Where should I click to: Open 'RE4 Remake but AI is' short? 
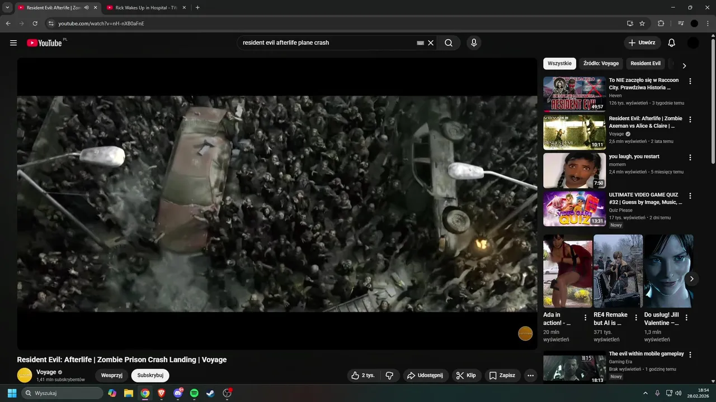click(x=618, y=271)
